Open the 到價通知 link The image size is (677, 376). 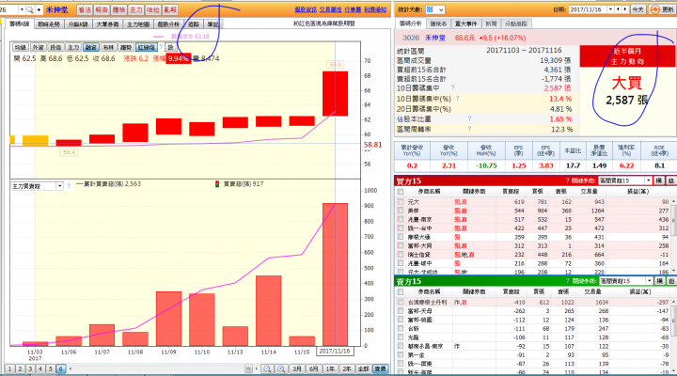(x=375, y=9)
